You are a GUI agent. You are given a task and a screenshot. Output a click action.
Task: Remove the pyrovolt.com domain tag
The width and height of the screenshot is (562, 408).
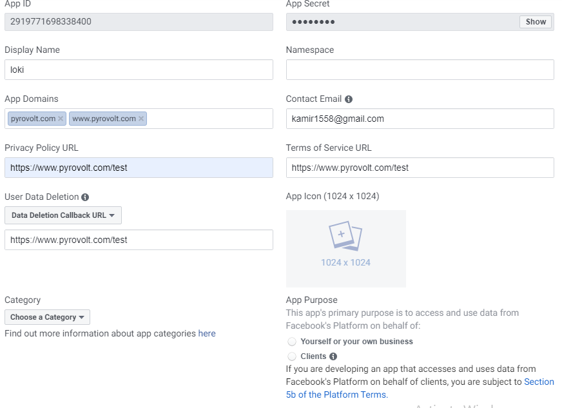click(x=61, y=119)
